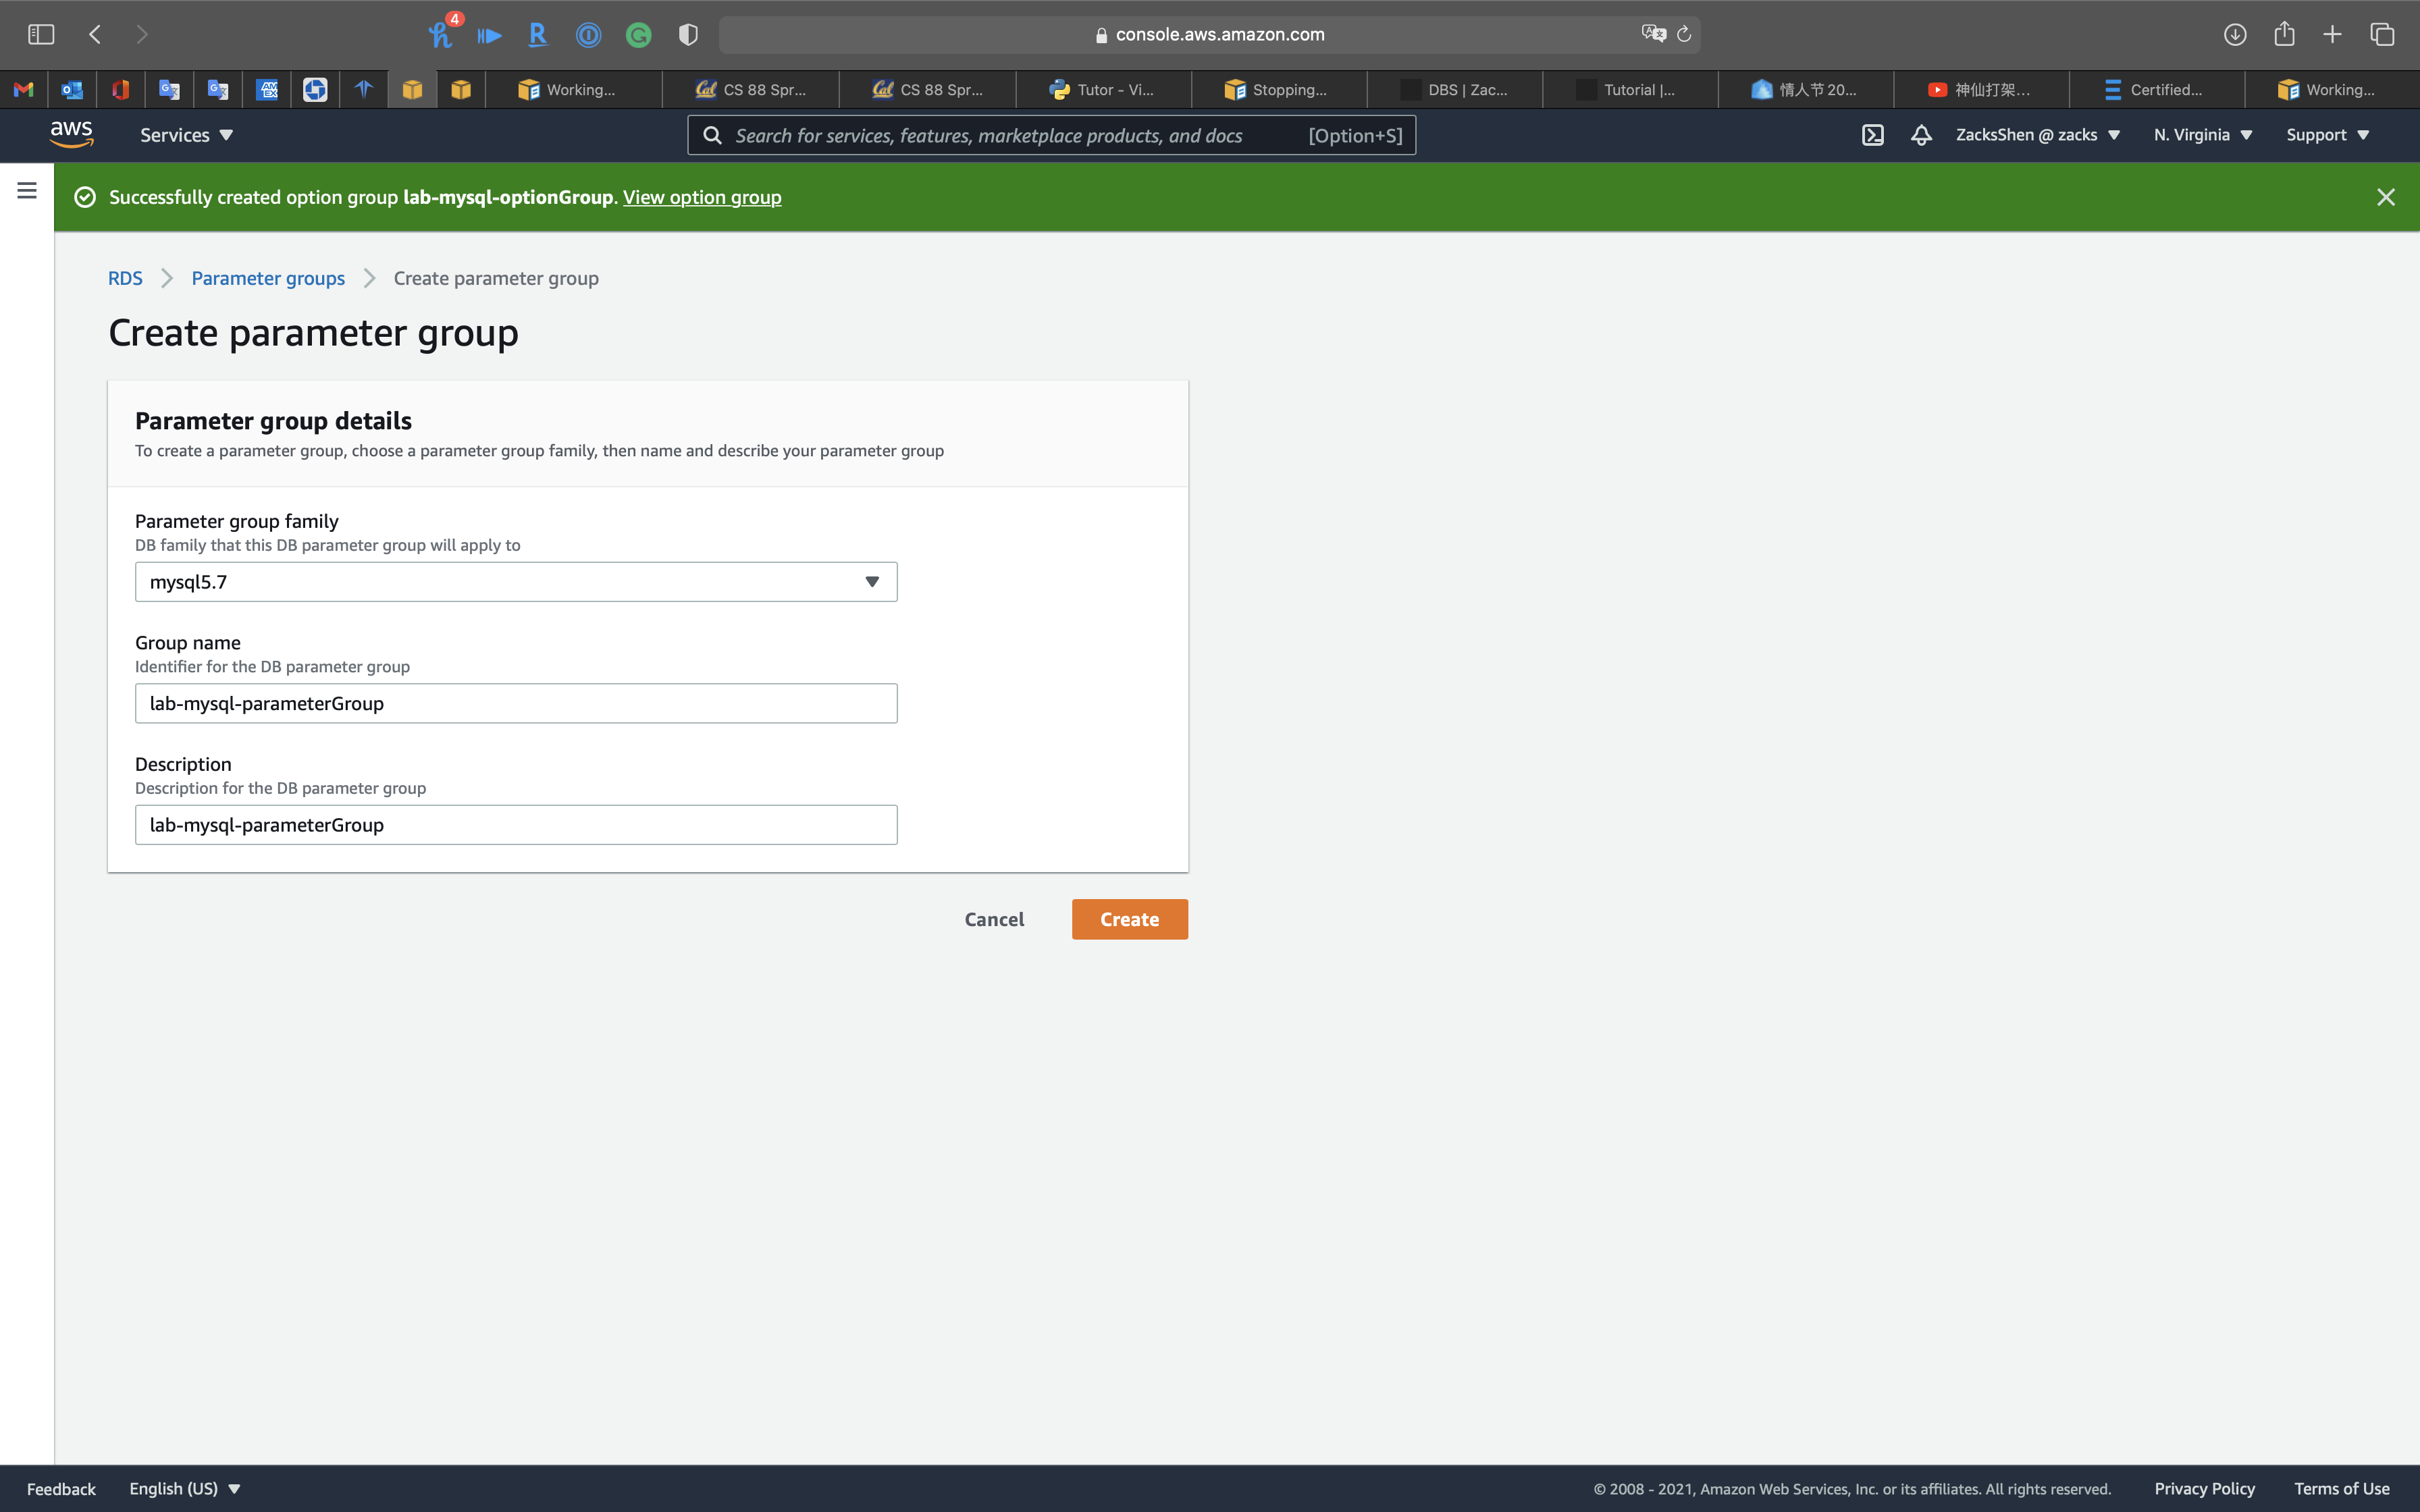Toggle the Safari sidebar icon
Screen dimensions: 2420x1512
tap(41, 34)
